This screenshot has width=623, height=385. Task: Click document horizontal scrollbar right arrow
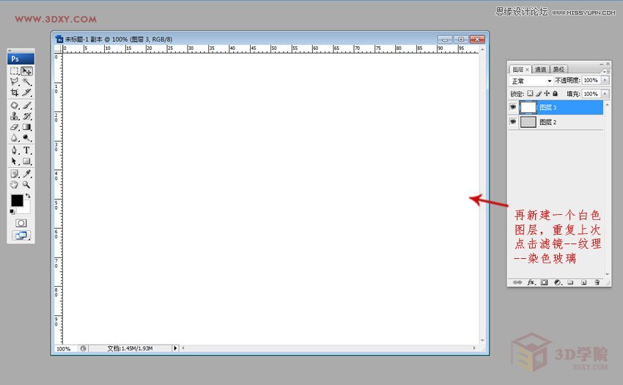tap(474, 348)
